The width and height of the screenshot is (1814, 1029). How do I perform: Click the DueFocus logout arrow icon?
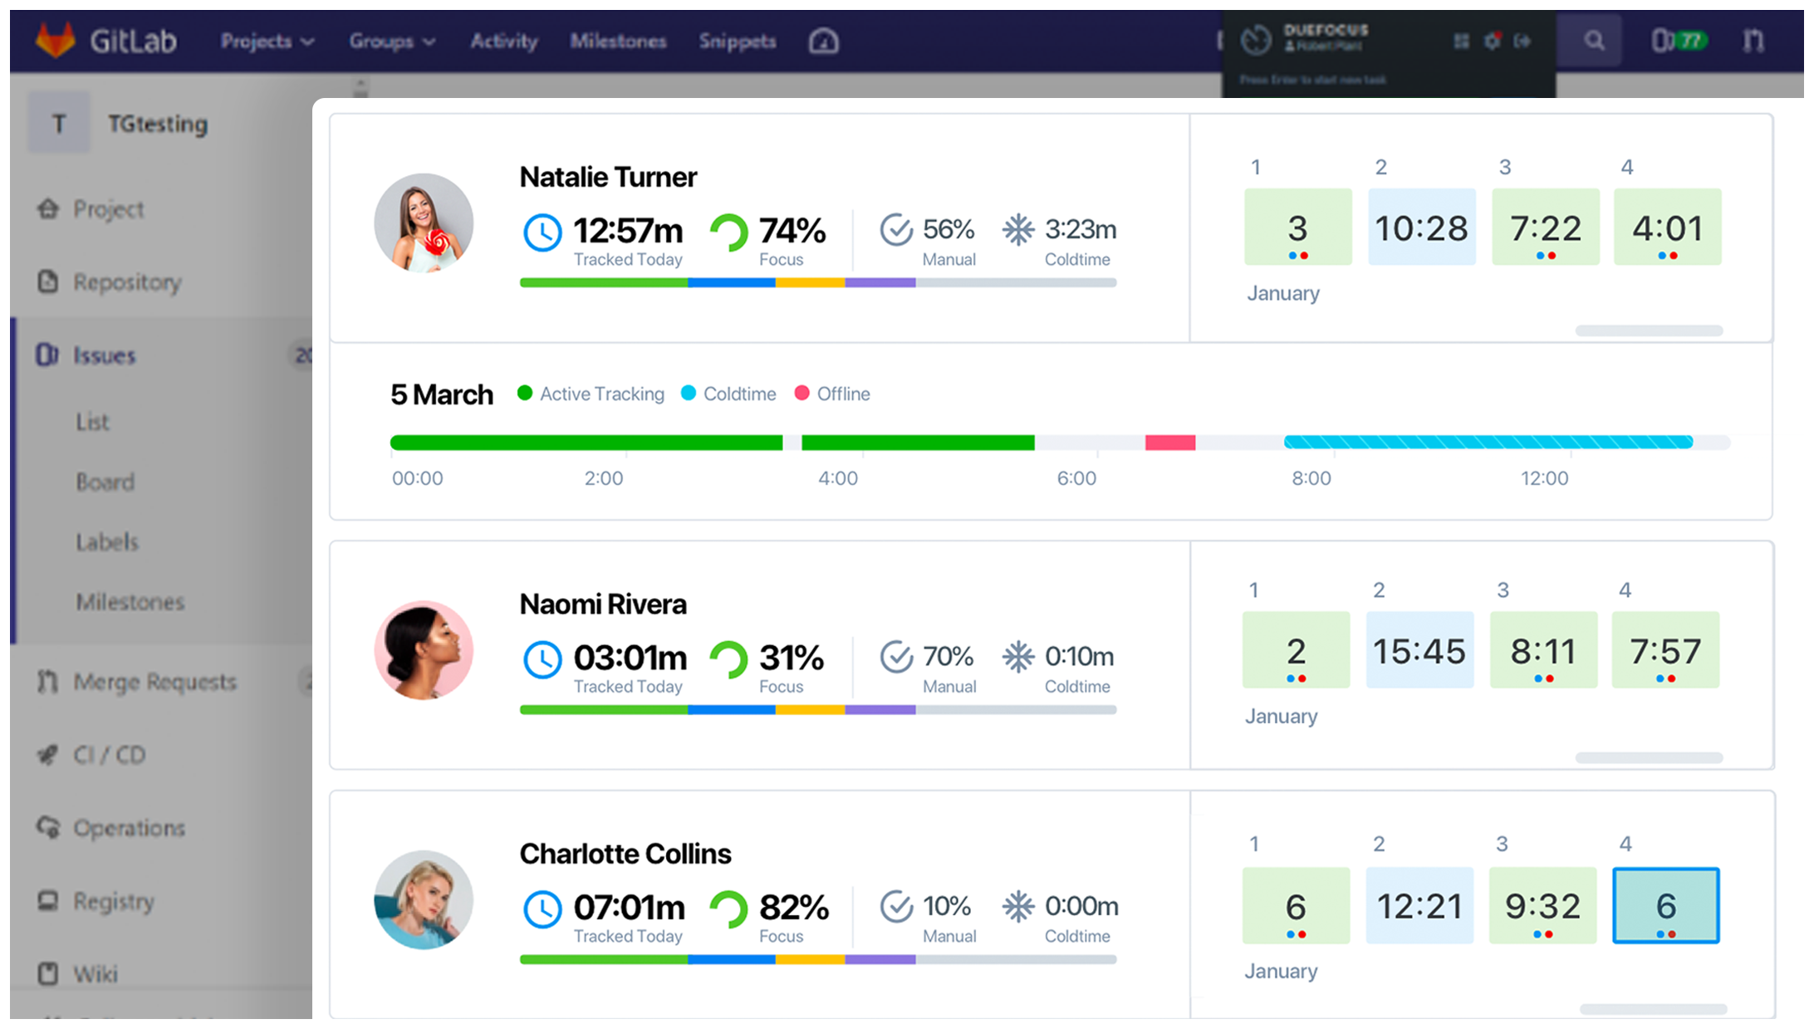click(x=1522, y=41)
